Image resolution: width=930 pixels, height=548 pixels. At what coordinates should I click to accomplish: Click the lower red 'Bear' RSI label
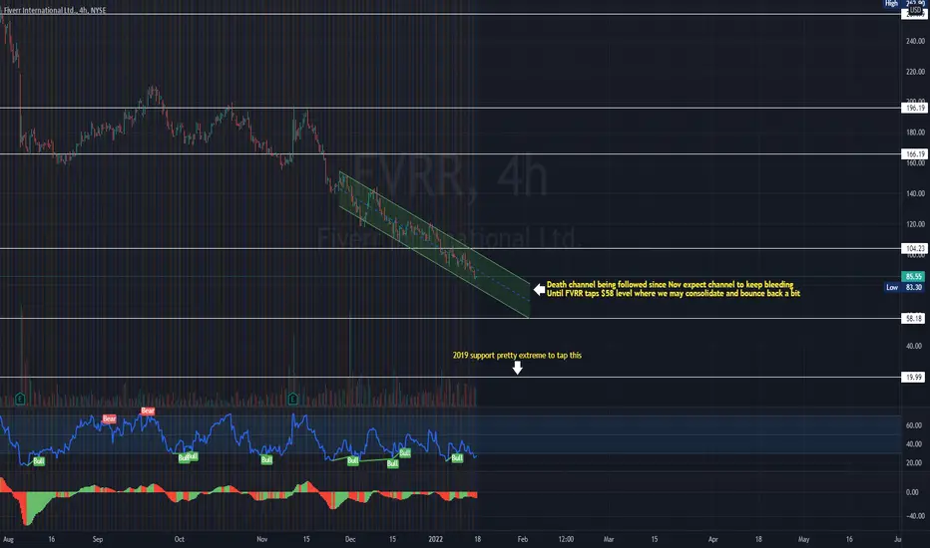point(109,418)
